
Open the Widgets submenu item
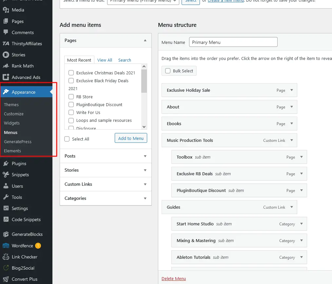pyautogui.click(x=12, y=123)
